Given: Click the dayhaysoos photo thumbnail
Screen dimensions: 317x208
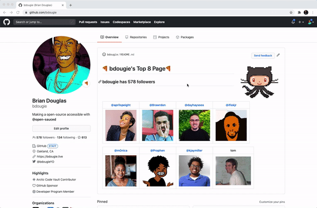Looking at the screenshot, I should [194, 125].
